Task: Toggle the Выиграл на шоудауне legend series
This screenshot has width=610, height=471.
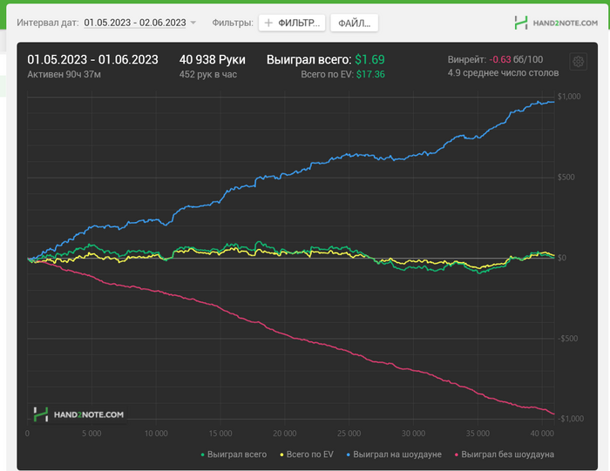Action: tap(394, 454)
